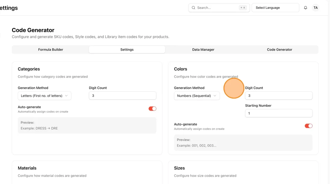Focus the Search input field
Viewport: 330px width, 184px height.
coord(219,8)
